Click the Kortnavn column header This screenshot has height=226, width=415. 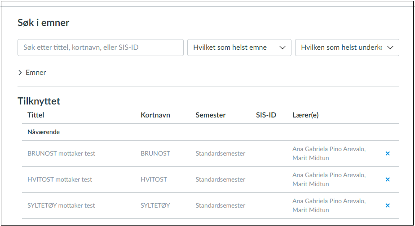pos(155,115)
